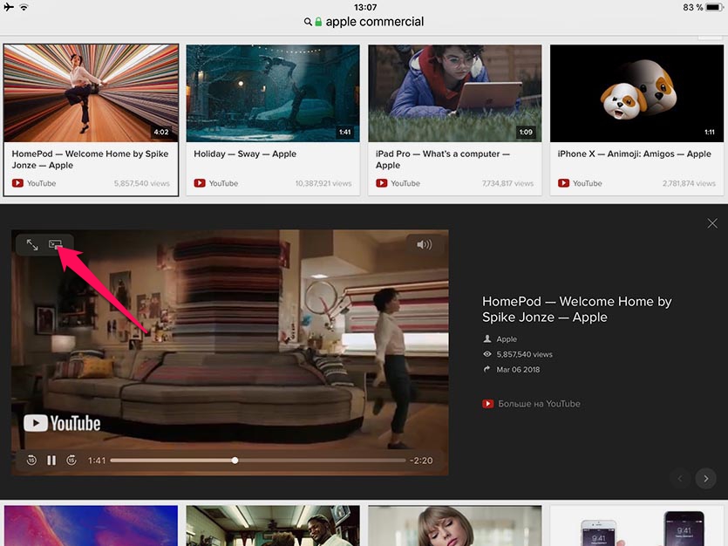Image resolution: width=728 pixels, height=546 pixels.
Task: Click '10,387,921 views' on Holiday Sway card
Action: click(323, 183)
